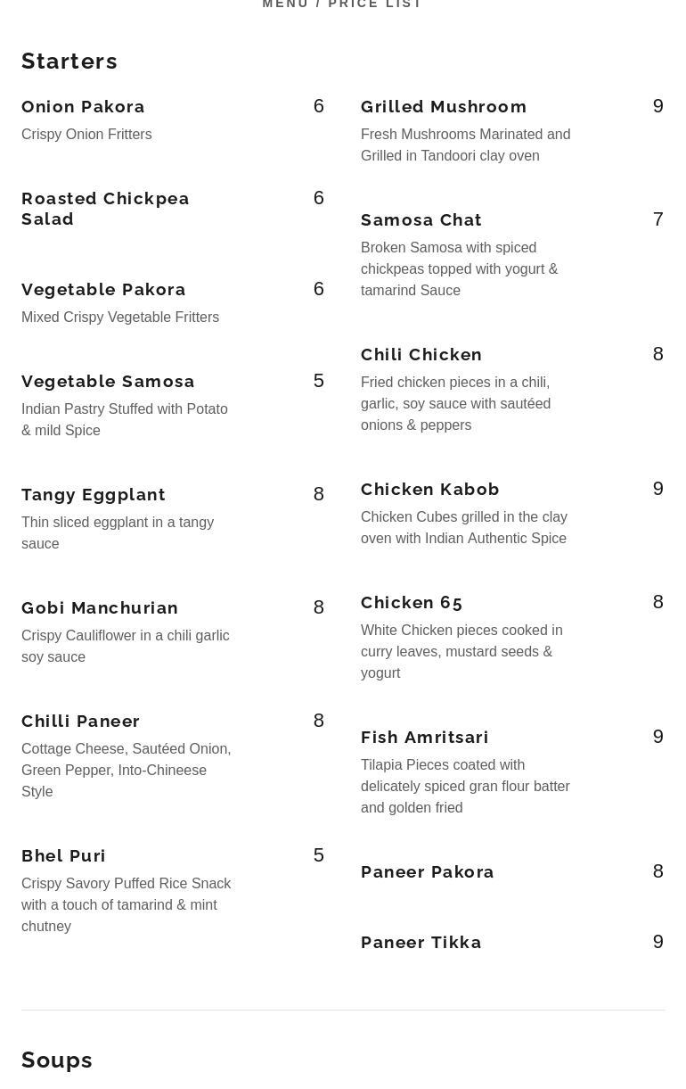This screenshot has width=686, height=1089.
Task: Click the Roasted Chickpea Salad heading
Action: point(105,209)
